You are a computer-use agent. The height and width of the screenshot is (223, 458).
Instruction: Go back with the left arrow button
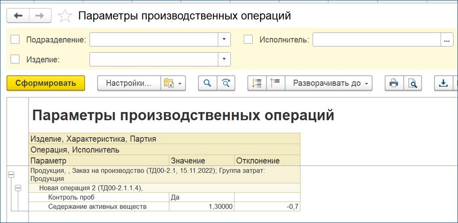pyautogui.click(x=18, y=16)
